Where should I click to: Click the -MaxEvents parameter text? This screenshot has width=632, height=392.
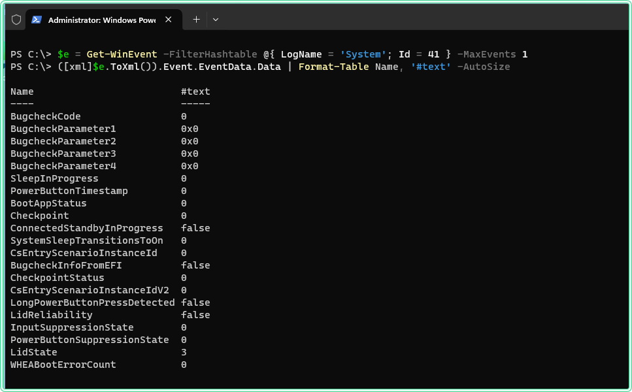(x=486, y=54)
